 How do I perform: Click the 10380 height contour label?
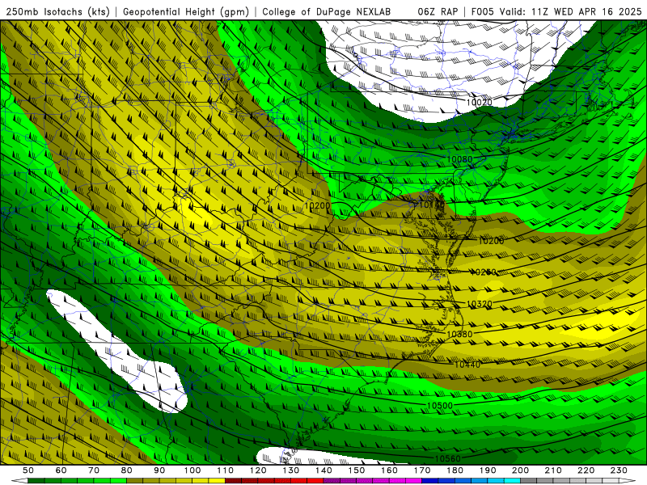tap(459, 334)
